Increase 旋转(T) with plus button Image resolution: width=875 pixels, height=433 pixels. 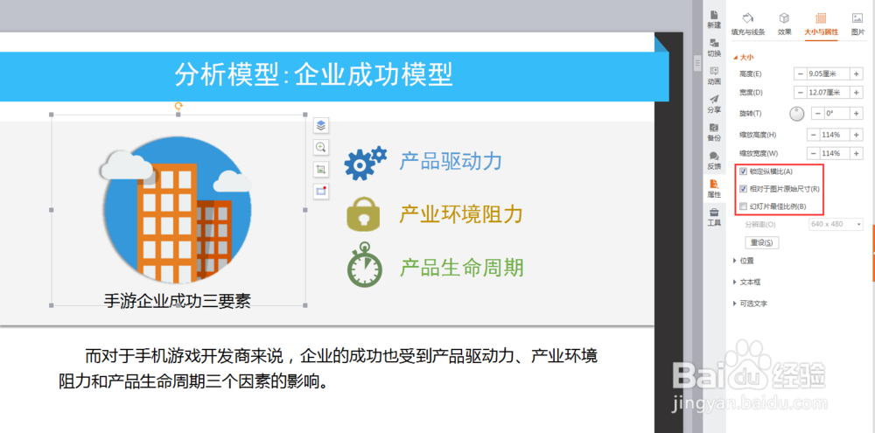click(857, 113)
